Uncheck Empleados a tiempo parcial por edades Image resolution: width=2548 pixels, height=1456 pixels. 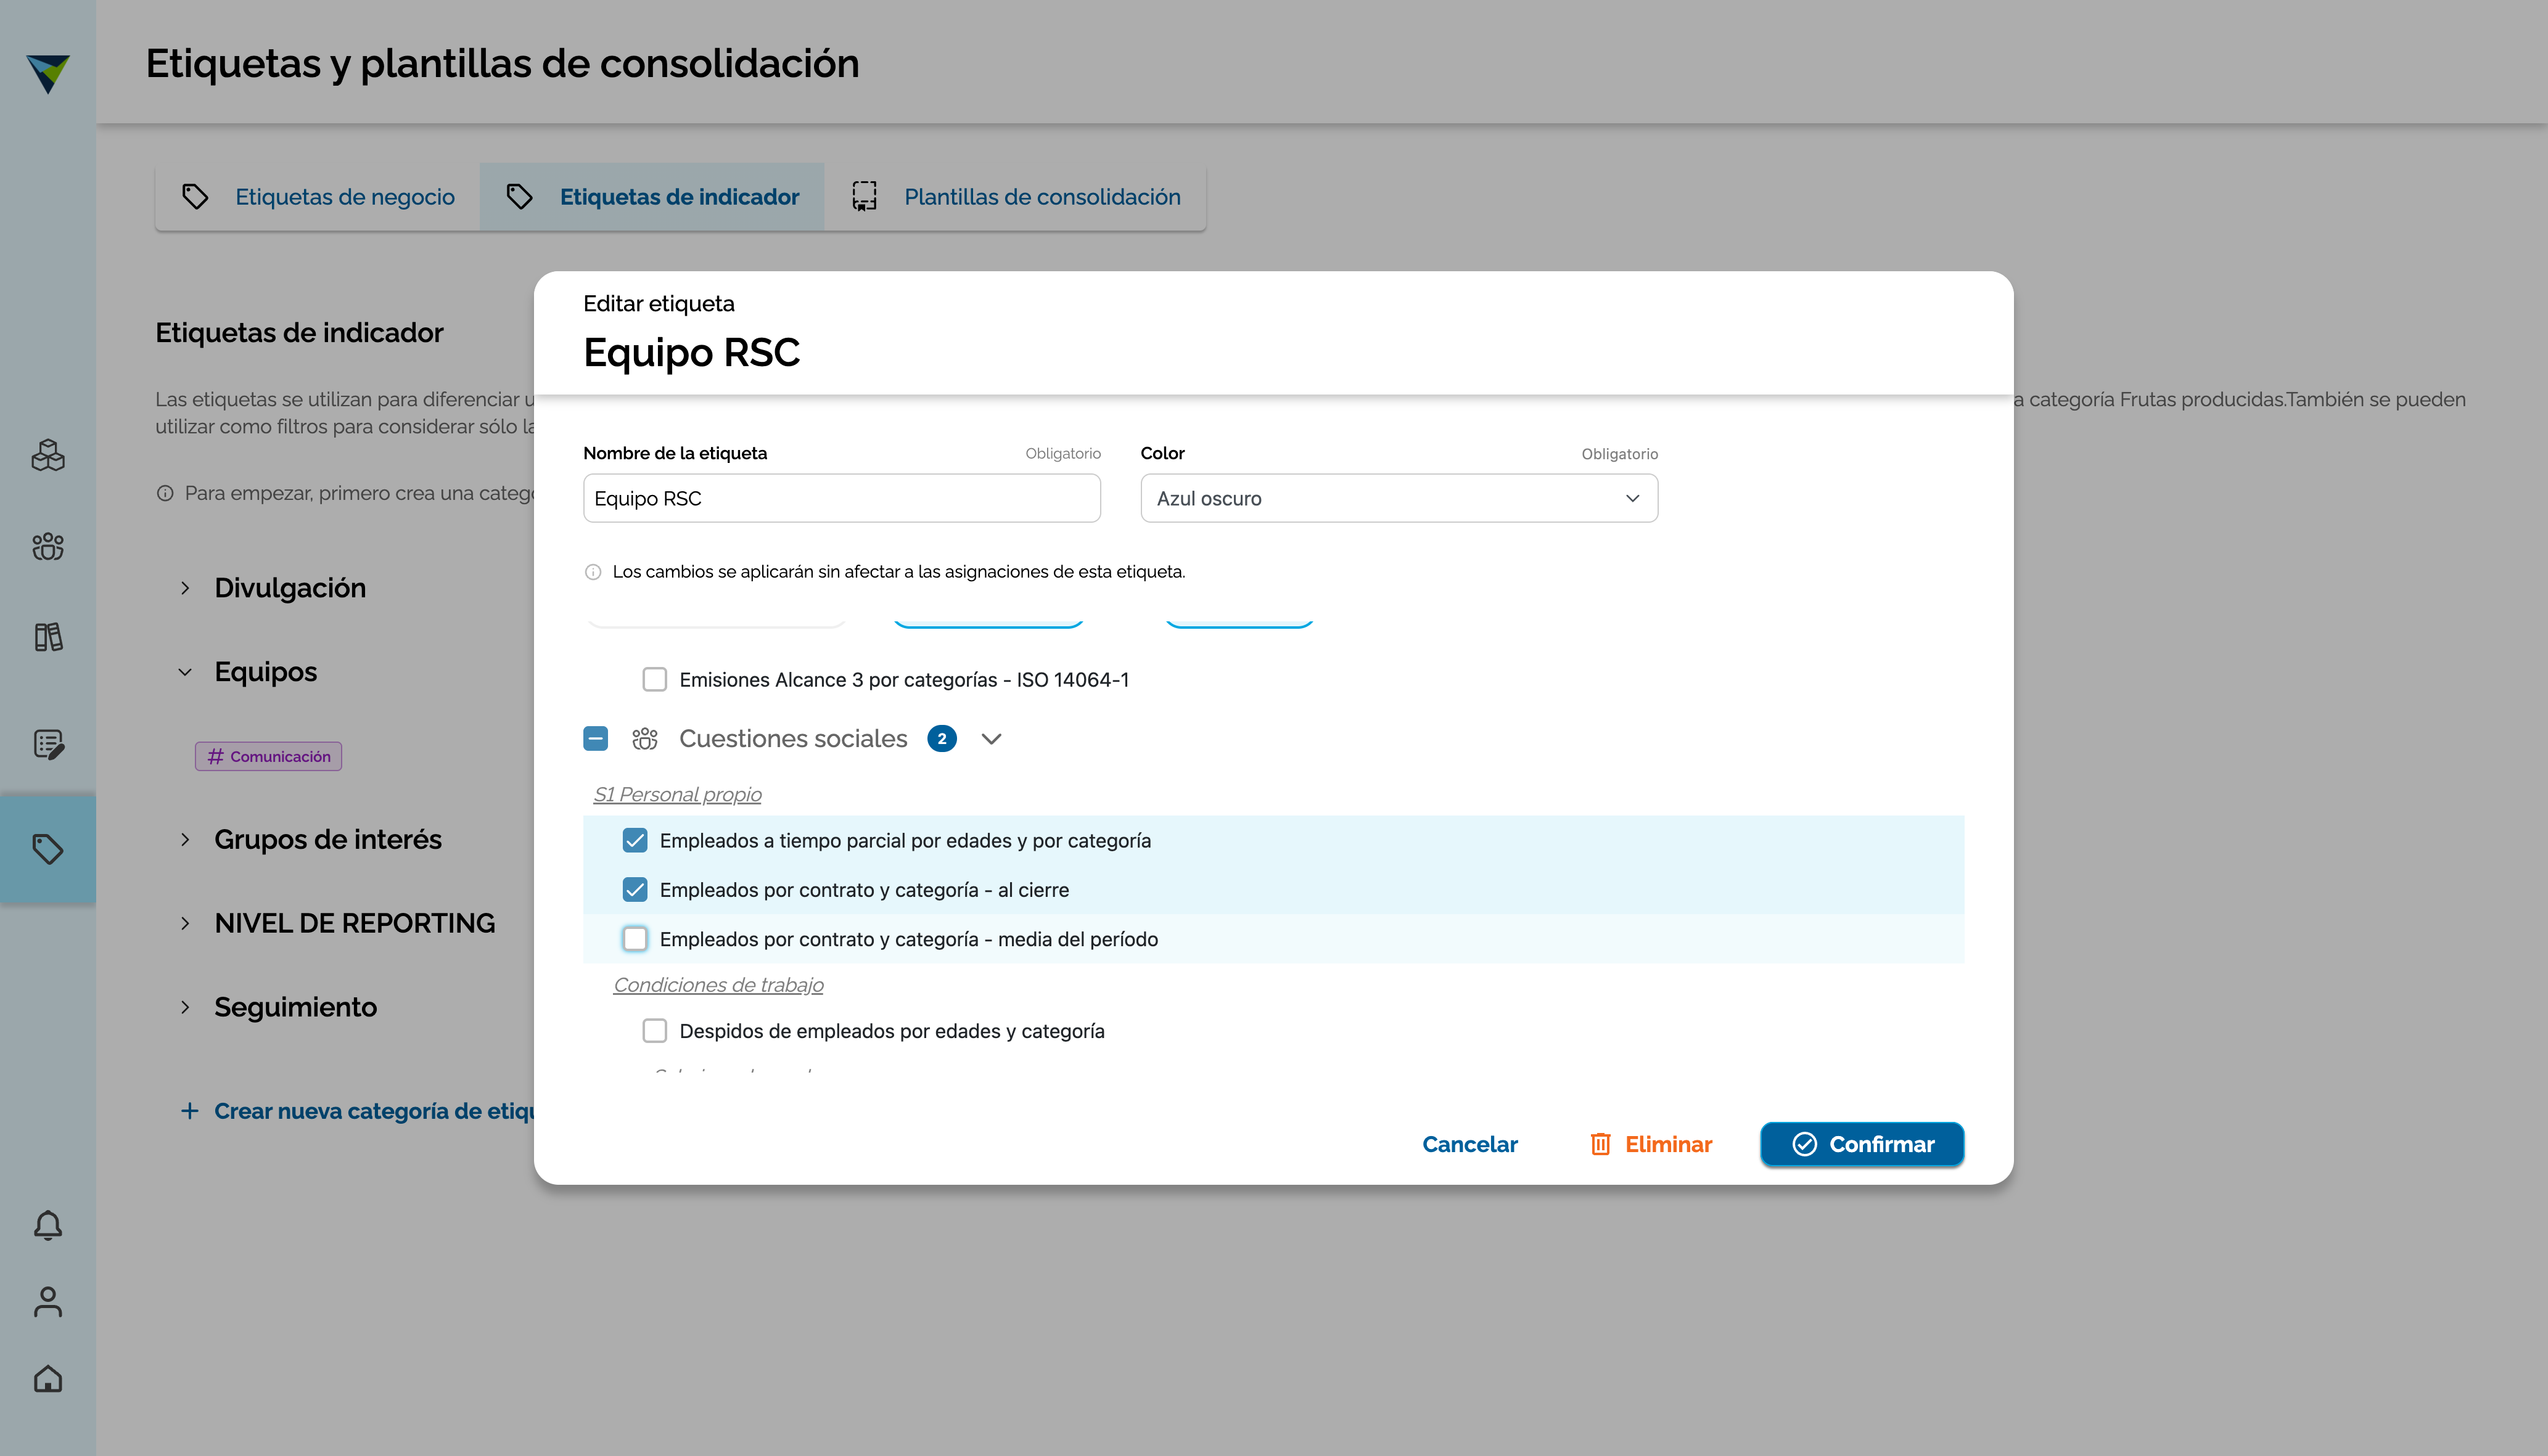click(635, 841)
